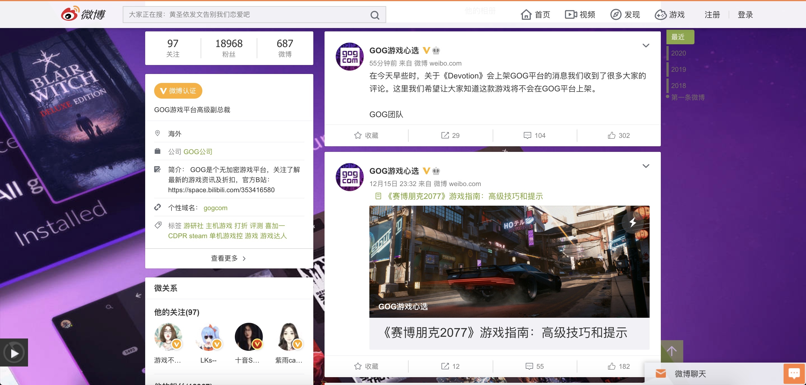Click the GOG avatar on the 赛博朋克2077 post

[x=349, y=177]
